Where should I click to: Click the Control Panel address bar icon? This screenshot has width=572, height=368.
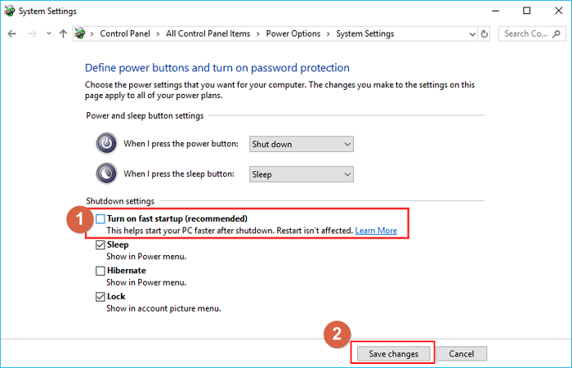pyautogui.click(x=81, y=34)
